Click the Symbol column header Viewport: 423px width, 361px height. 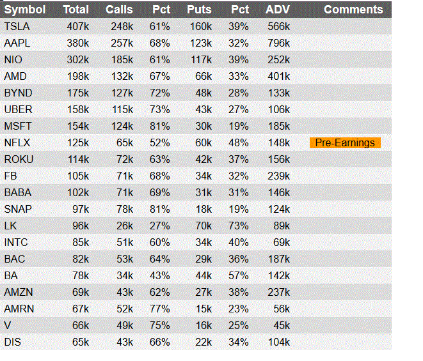click(x=25, y=10)
